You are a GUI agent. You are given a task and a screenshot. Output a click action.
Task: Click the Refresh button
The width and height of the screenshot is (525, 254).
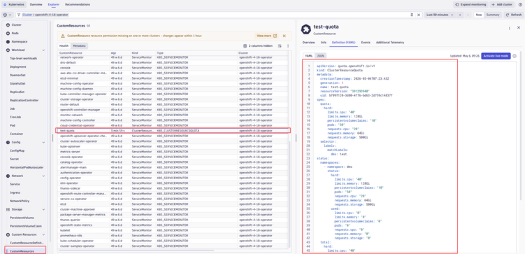coord(514,15)
